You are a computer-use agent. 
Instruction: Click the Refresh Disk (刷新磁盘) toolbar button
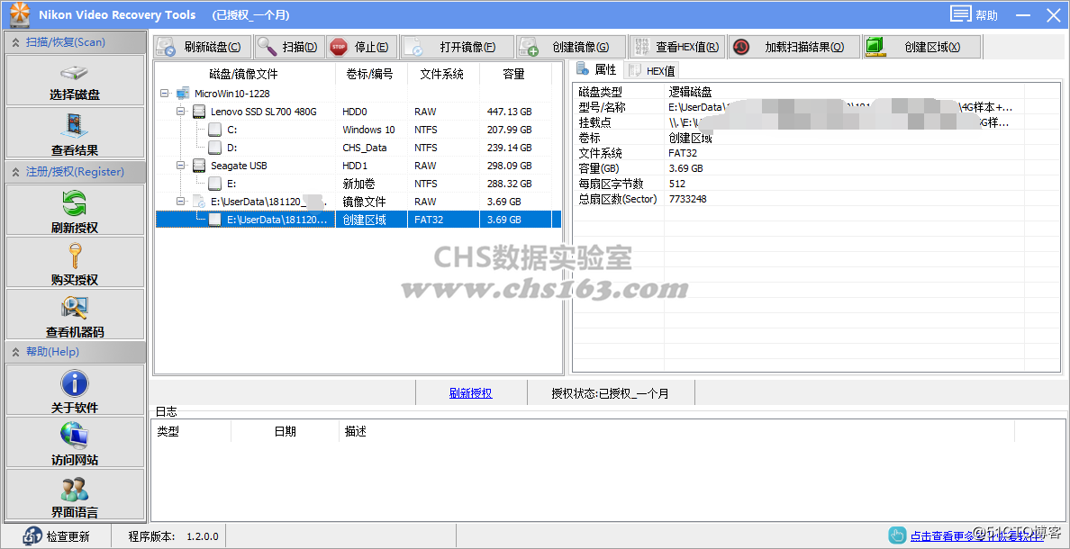click(x=202, y=47)
